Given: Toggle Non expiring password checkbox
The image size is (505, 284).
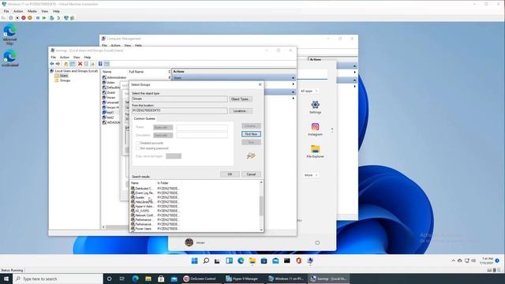Looking at the screenshot, I should [x=137, y=148].
